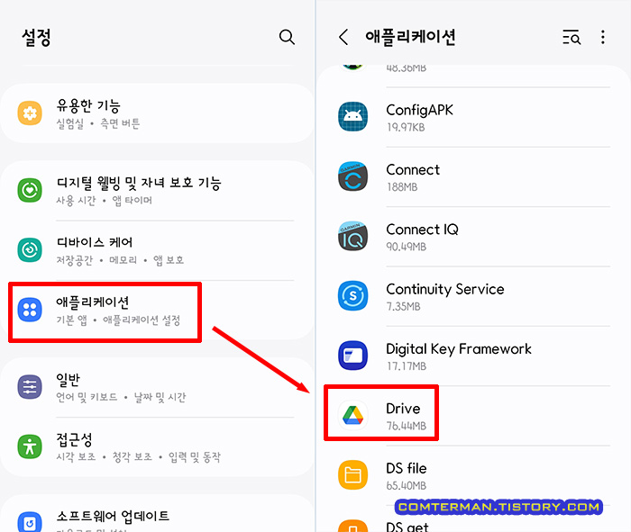
Task: Tap the green Accessibility person icon
Action: [x=30, y=446]
